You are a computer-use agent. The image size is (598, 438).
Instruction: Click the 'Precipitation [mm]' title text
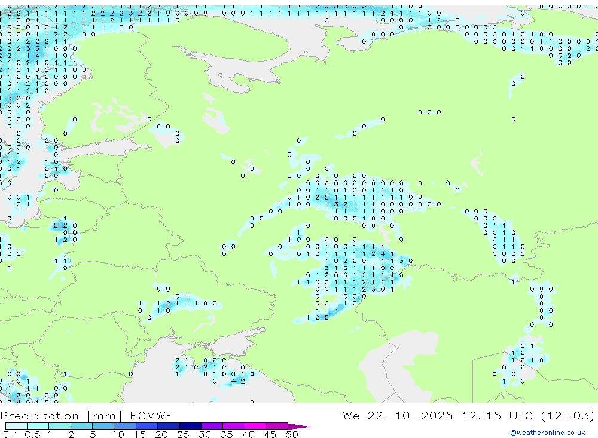(61, 415)
